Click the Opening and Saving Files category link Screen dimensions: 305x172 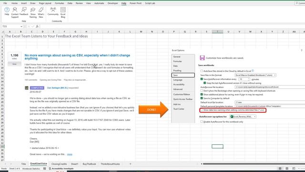[51, 80]
